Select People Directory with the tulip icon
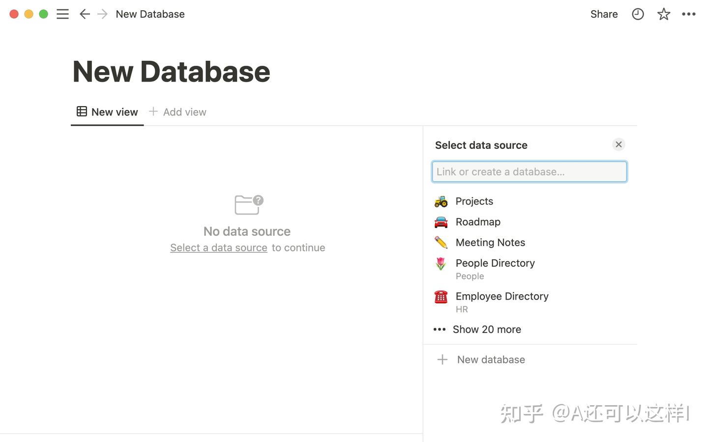 click(x=495, y=263)
